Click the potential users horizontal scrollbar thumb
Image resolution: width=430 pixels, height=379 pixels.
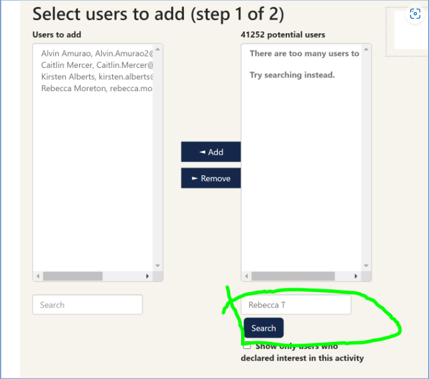point(293,276)
